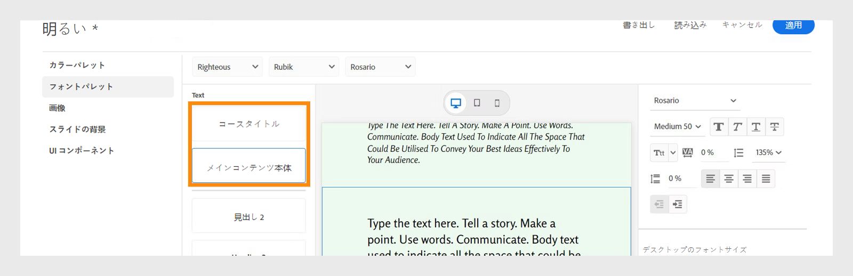853x276 pixels.
Task: Select the UI コンポーネント menu item
Action: coord(82,151)
